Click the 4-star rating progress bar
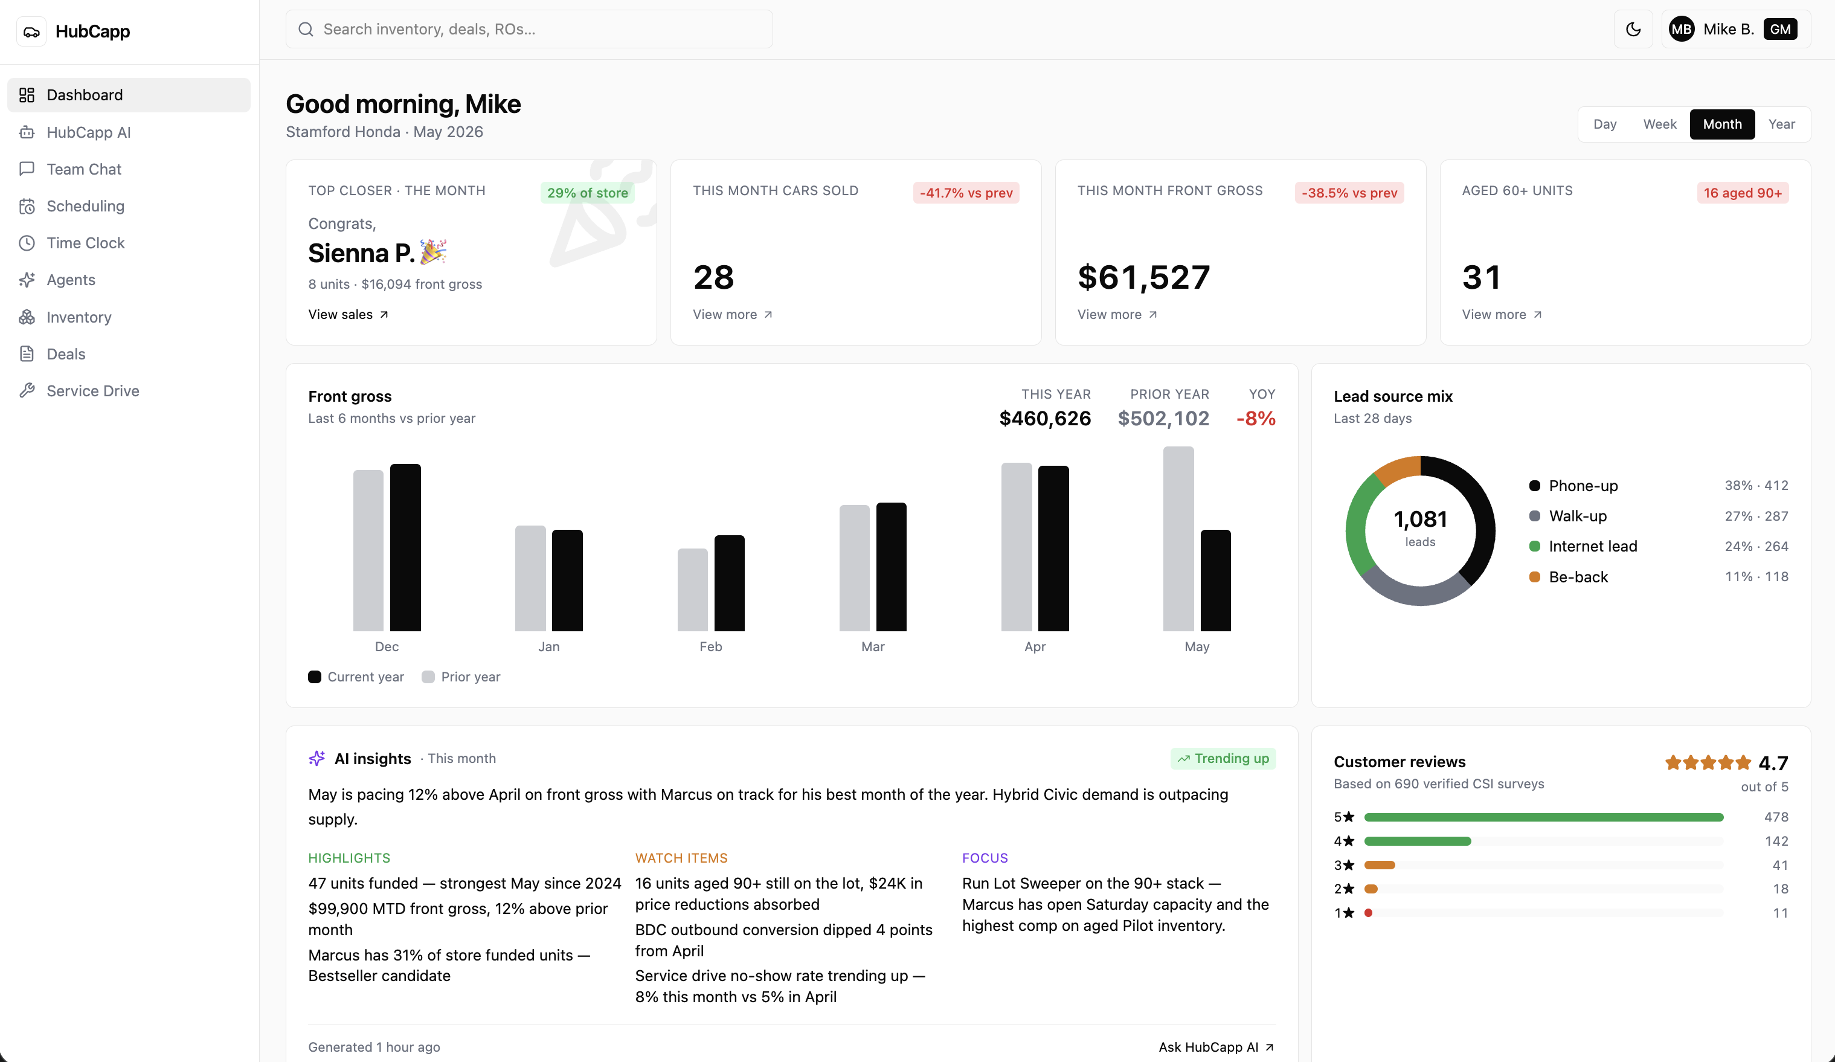 coord(1544,842)
